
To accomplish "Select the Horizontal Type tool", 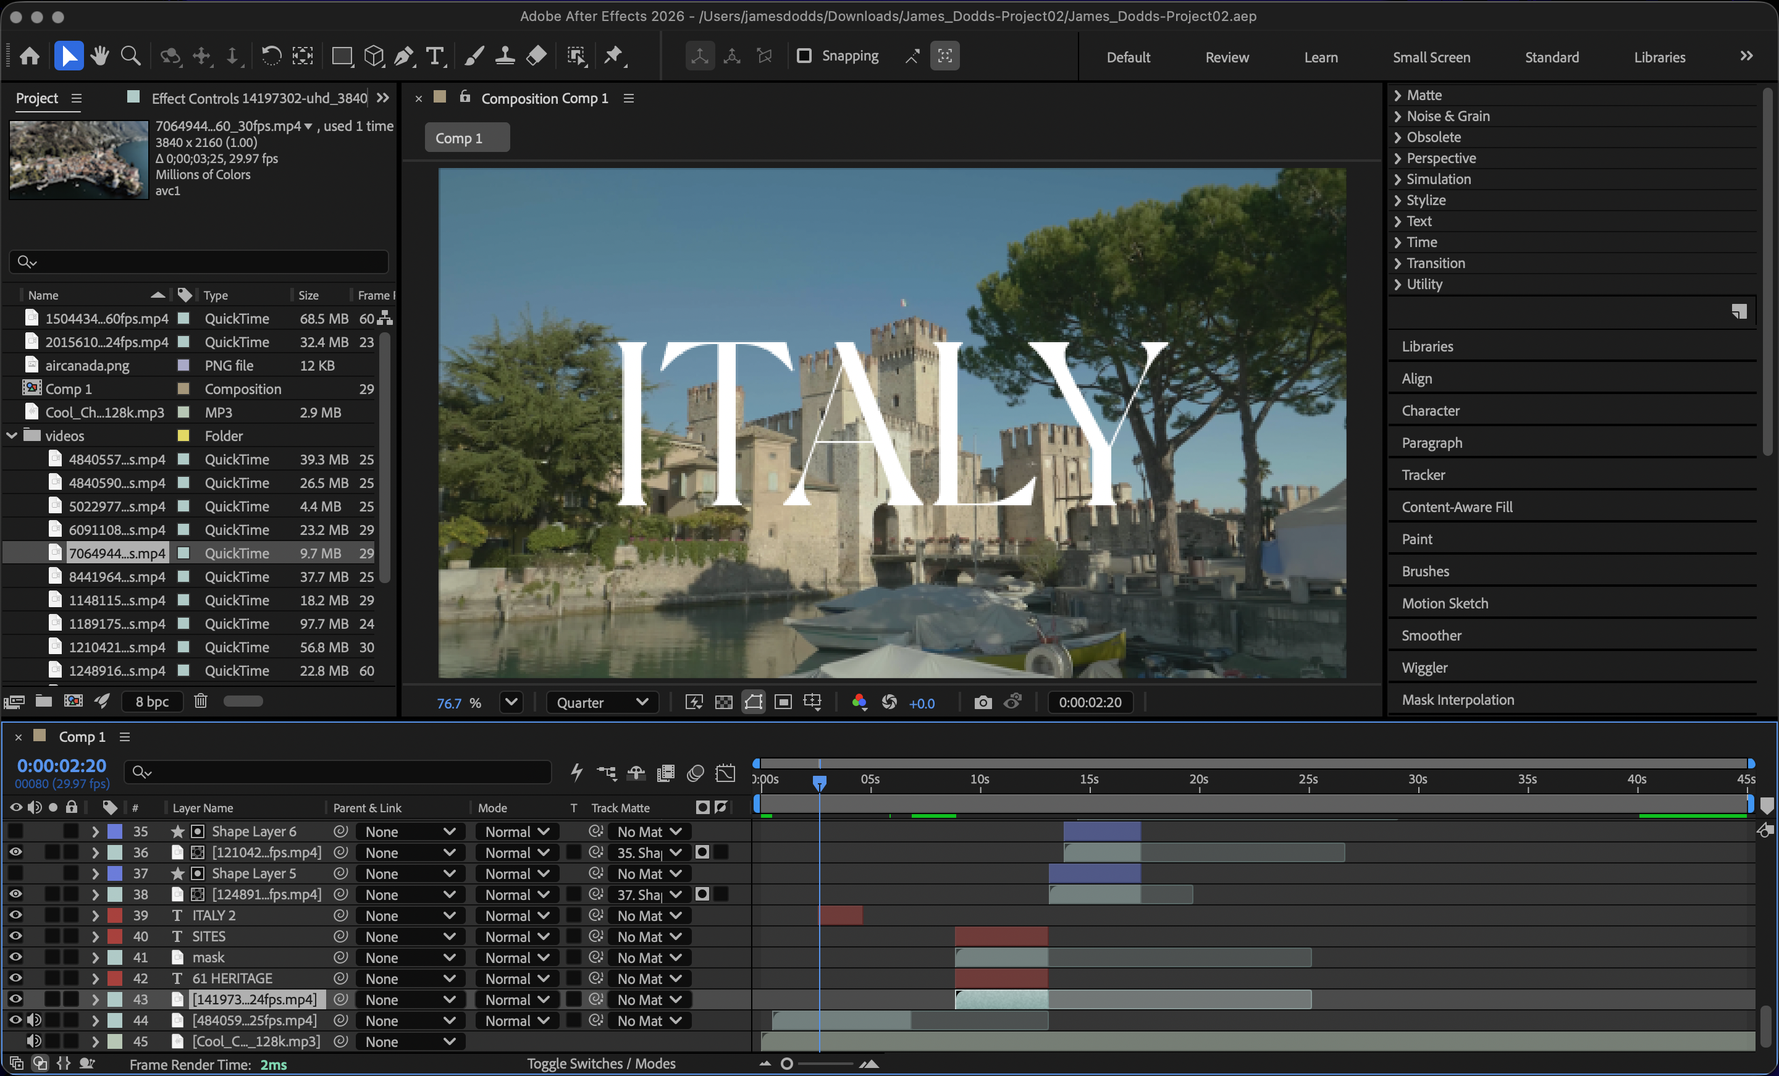I will 435,56.
